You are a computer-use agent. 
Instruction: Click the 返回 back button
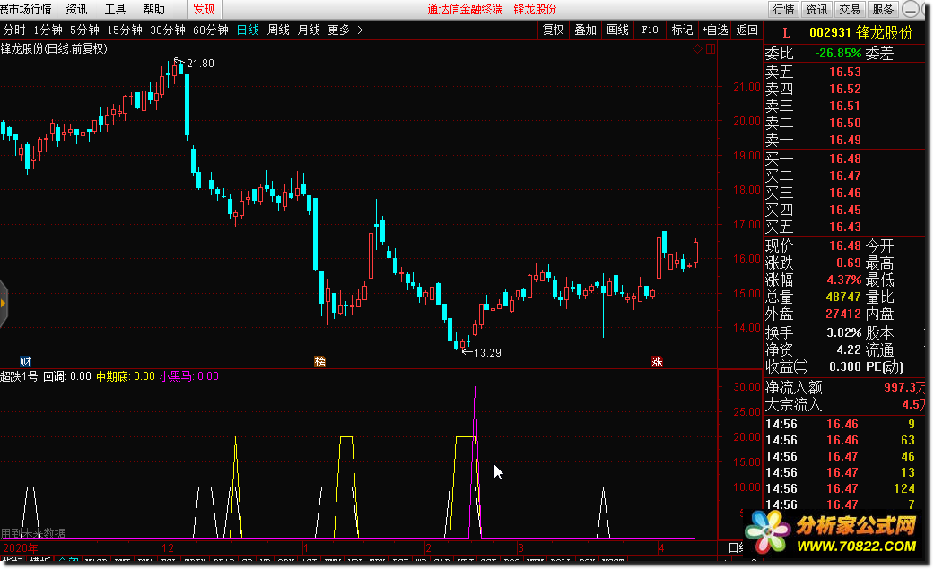(x=747, y=30)
